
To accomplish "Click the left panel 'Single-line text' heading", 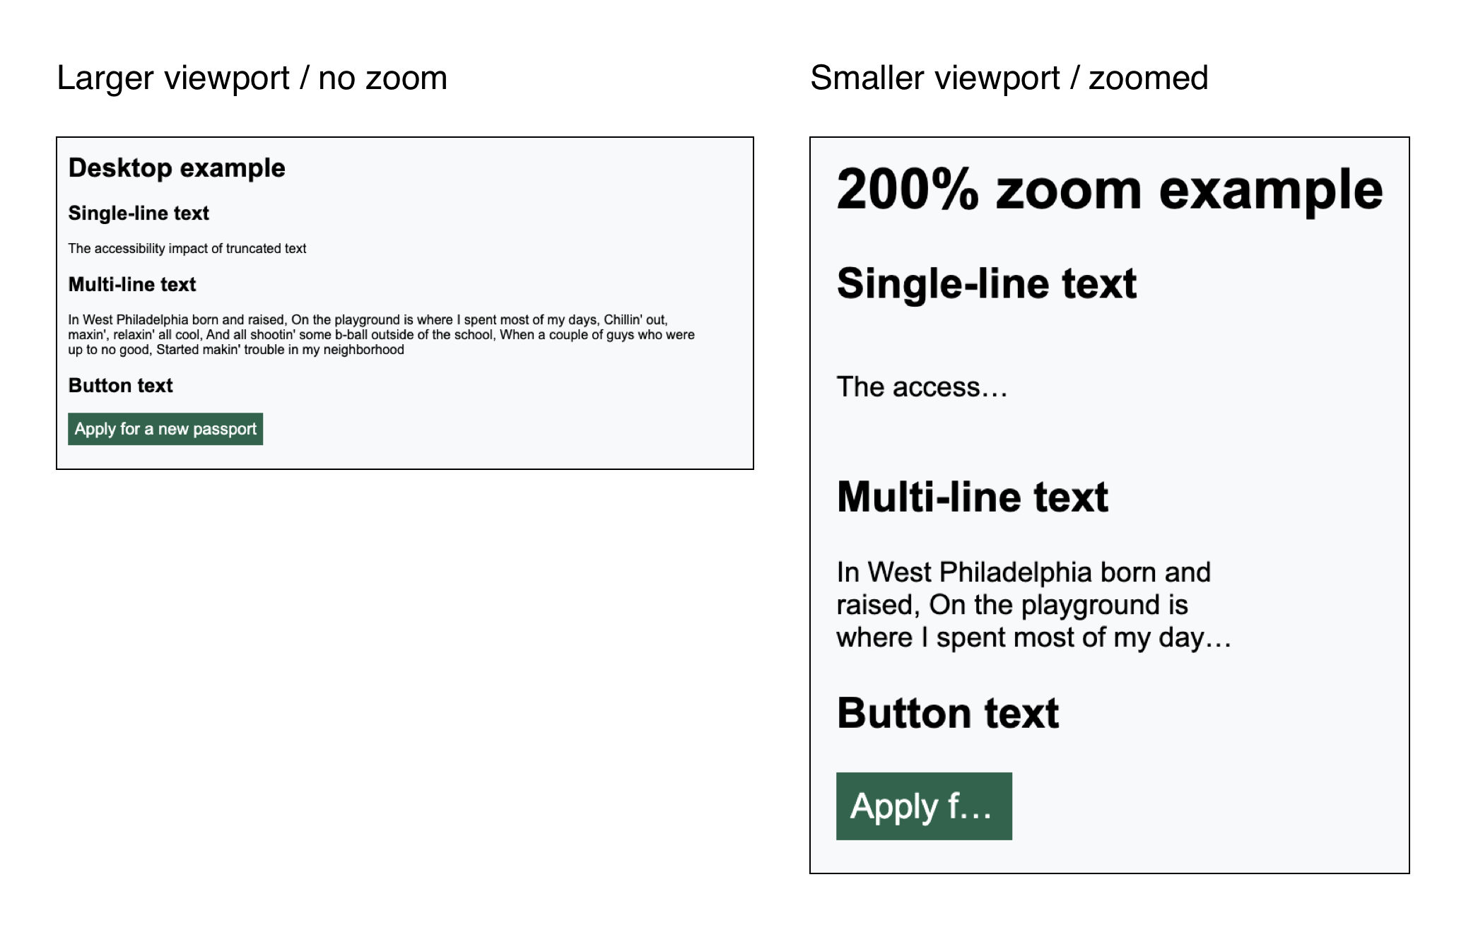I will pos(139,213).
